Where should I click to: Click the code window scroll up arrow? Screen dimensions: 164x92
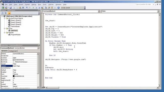tap(159, 15)
